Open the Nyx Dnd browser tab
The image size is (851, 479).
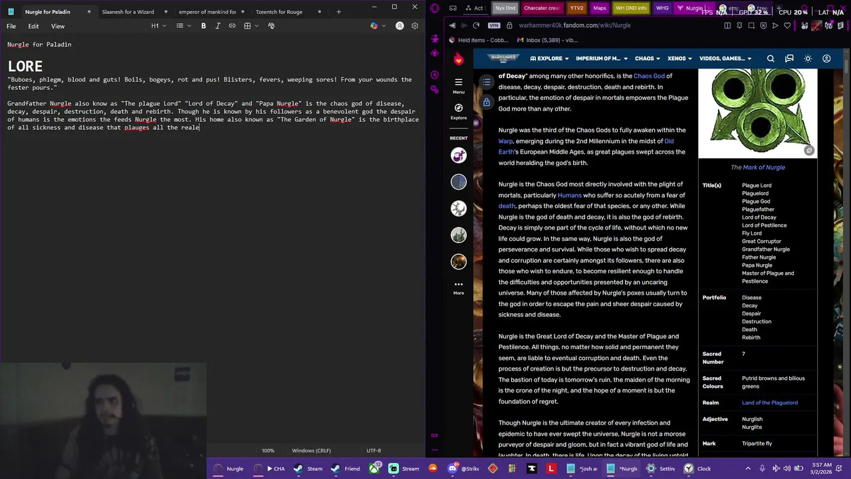point(505,8)
